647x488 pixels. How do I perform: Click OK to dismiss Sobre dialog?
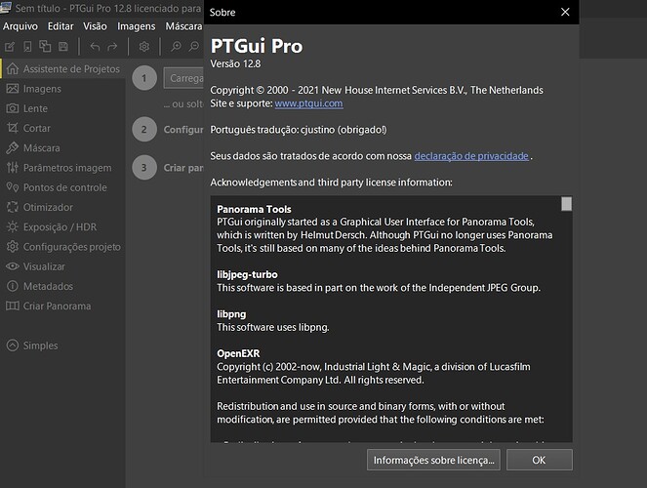click(x=539, y=460)
